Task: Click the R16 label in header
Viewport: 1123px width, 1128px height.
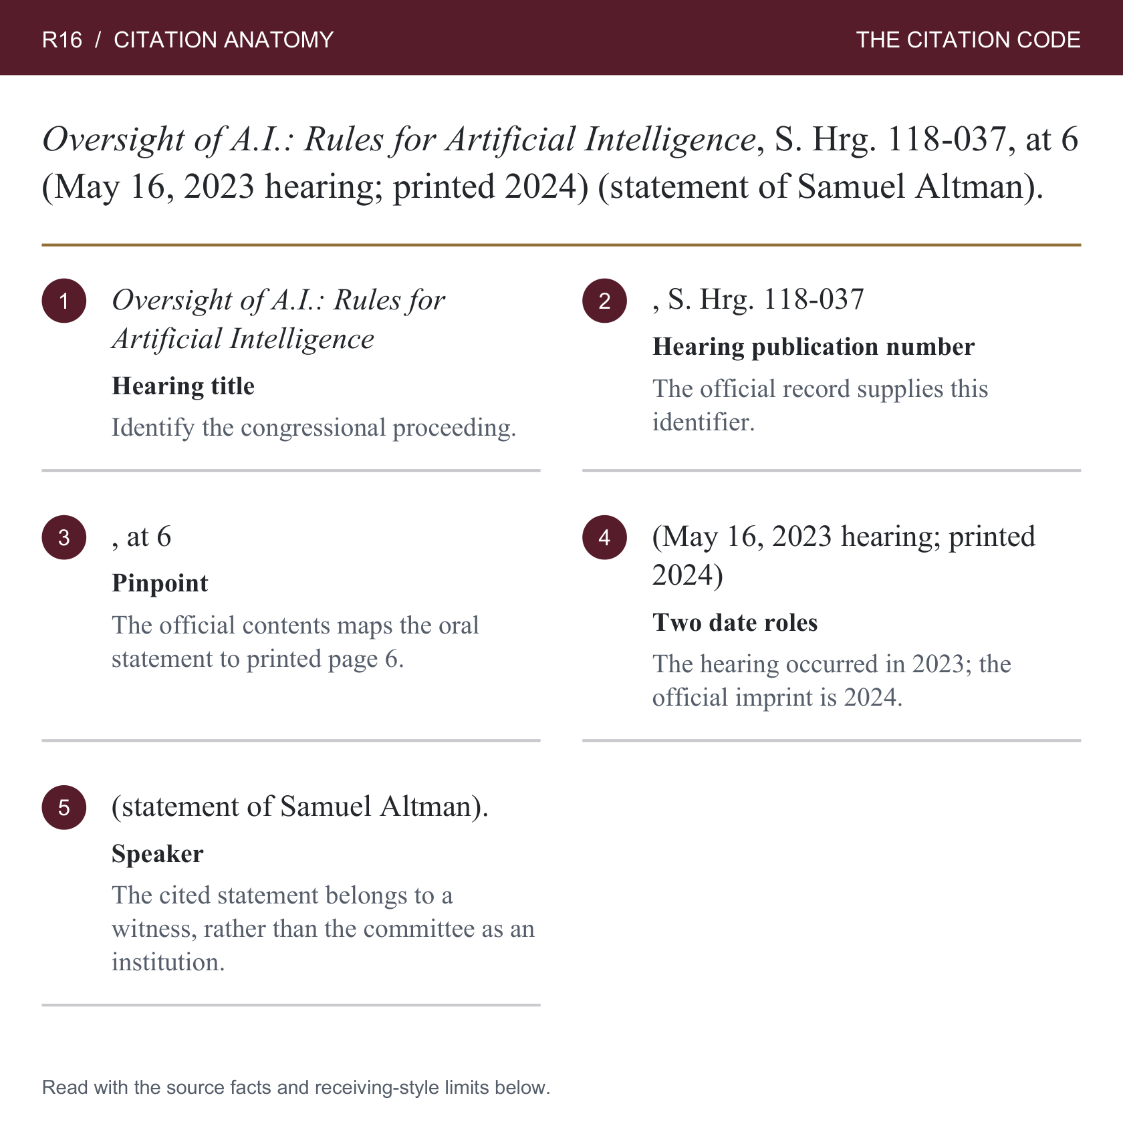Action: click(62, 39)
